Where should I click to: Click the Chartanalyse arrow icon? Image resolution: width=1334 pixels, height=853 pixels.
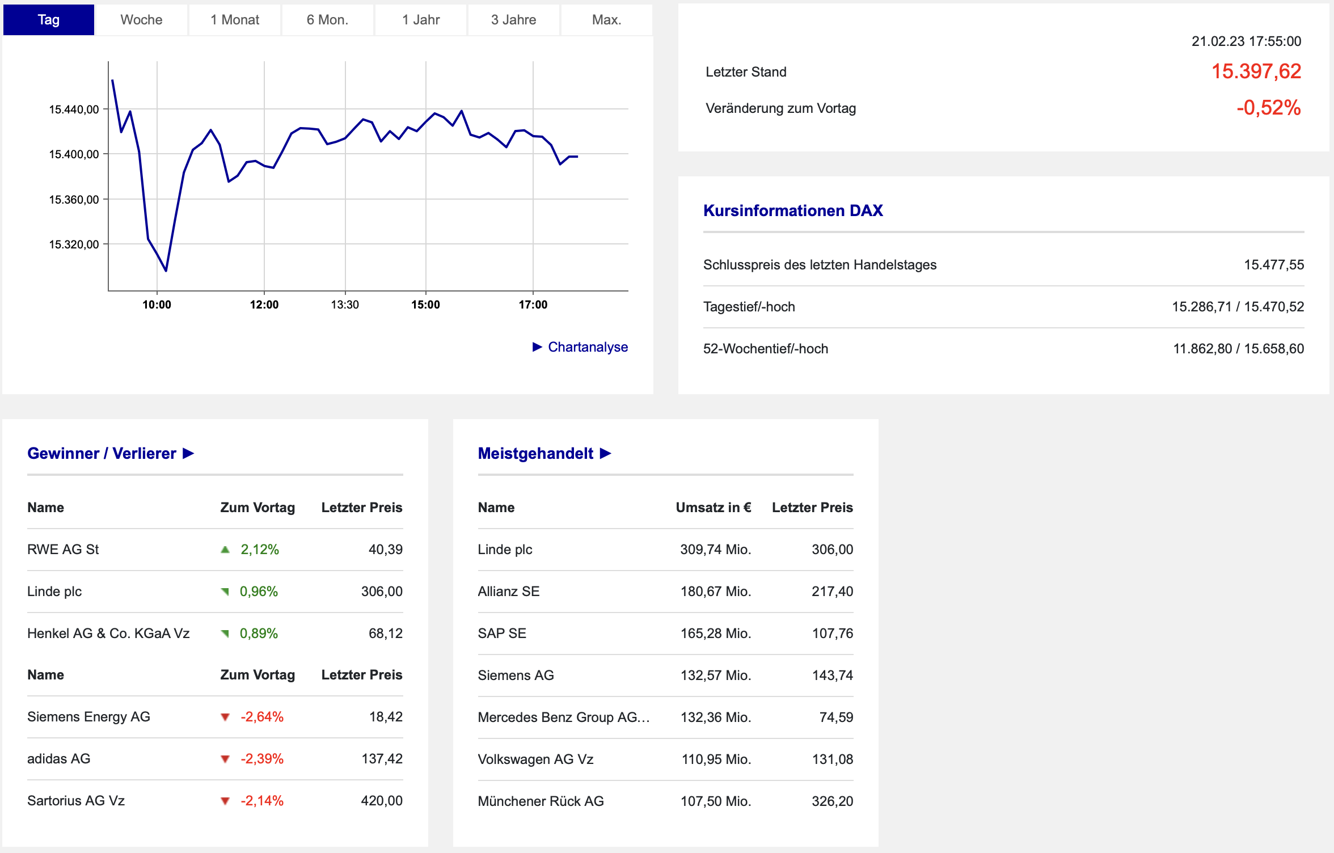tap(537, 347)
